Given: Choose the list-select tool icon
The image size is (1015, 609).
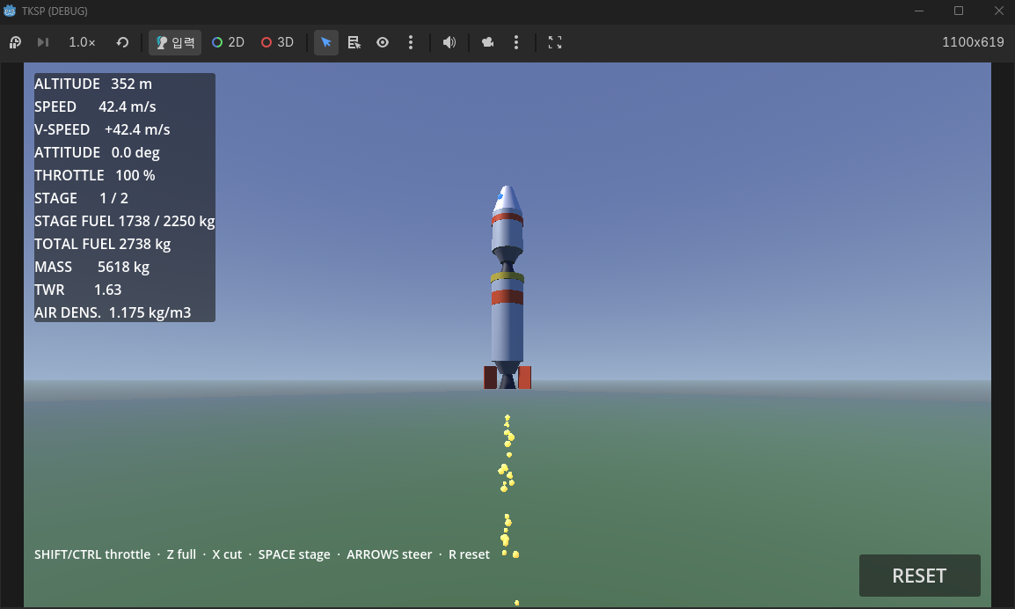Looking at the screenshot, I should [354, 43].
